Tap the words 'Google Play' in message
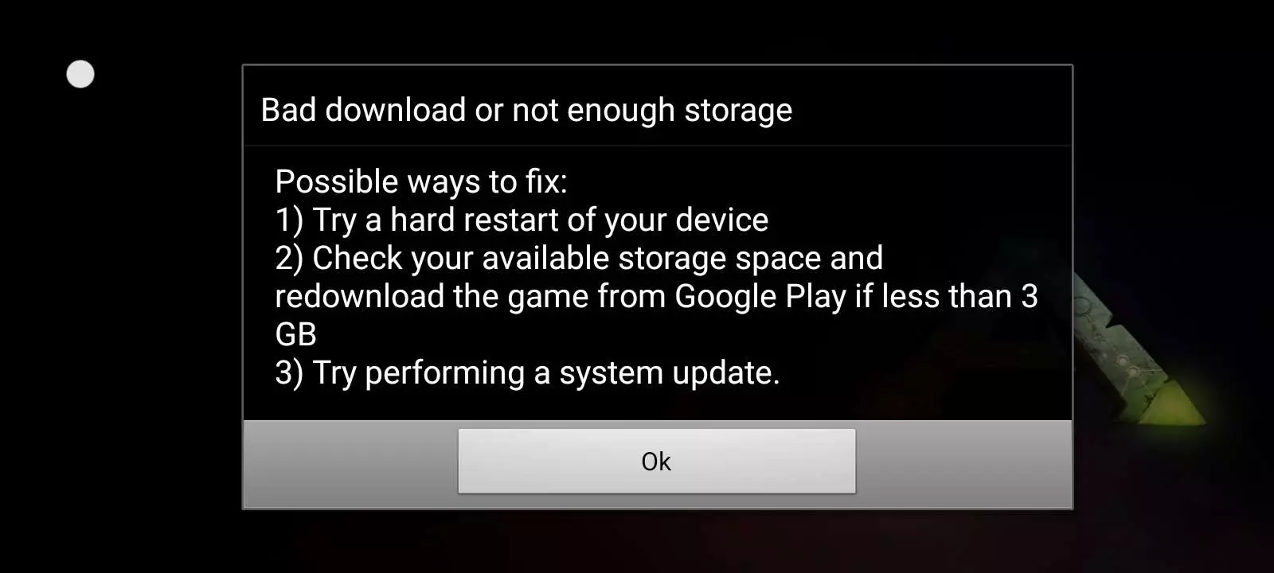The image size is (1274, 573). (760, 296)
